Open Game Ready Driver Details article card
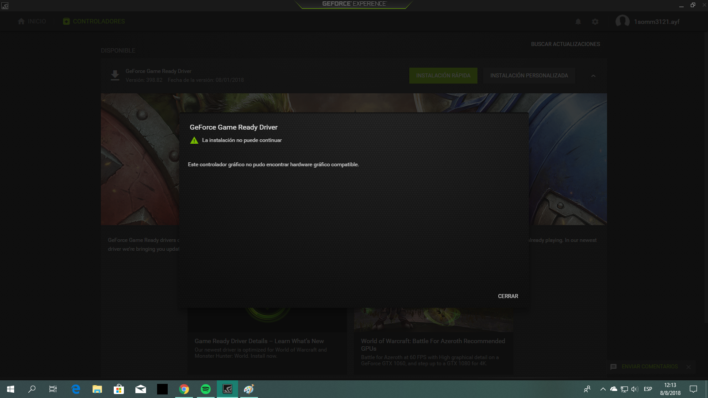The image size is (708, 398). tap(267, 341)
